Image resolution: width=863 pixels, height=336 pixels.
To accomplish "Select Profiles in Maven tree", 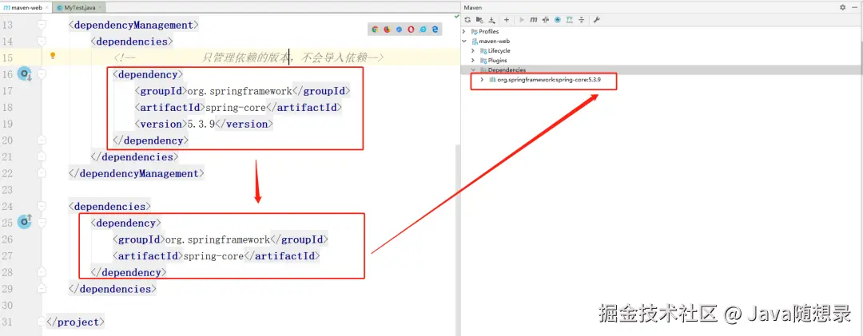I will point(489,32).
